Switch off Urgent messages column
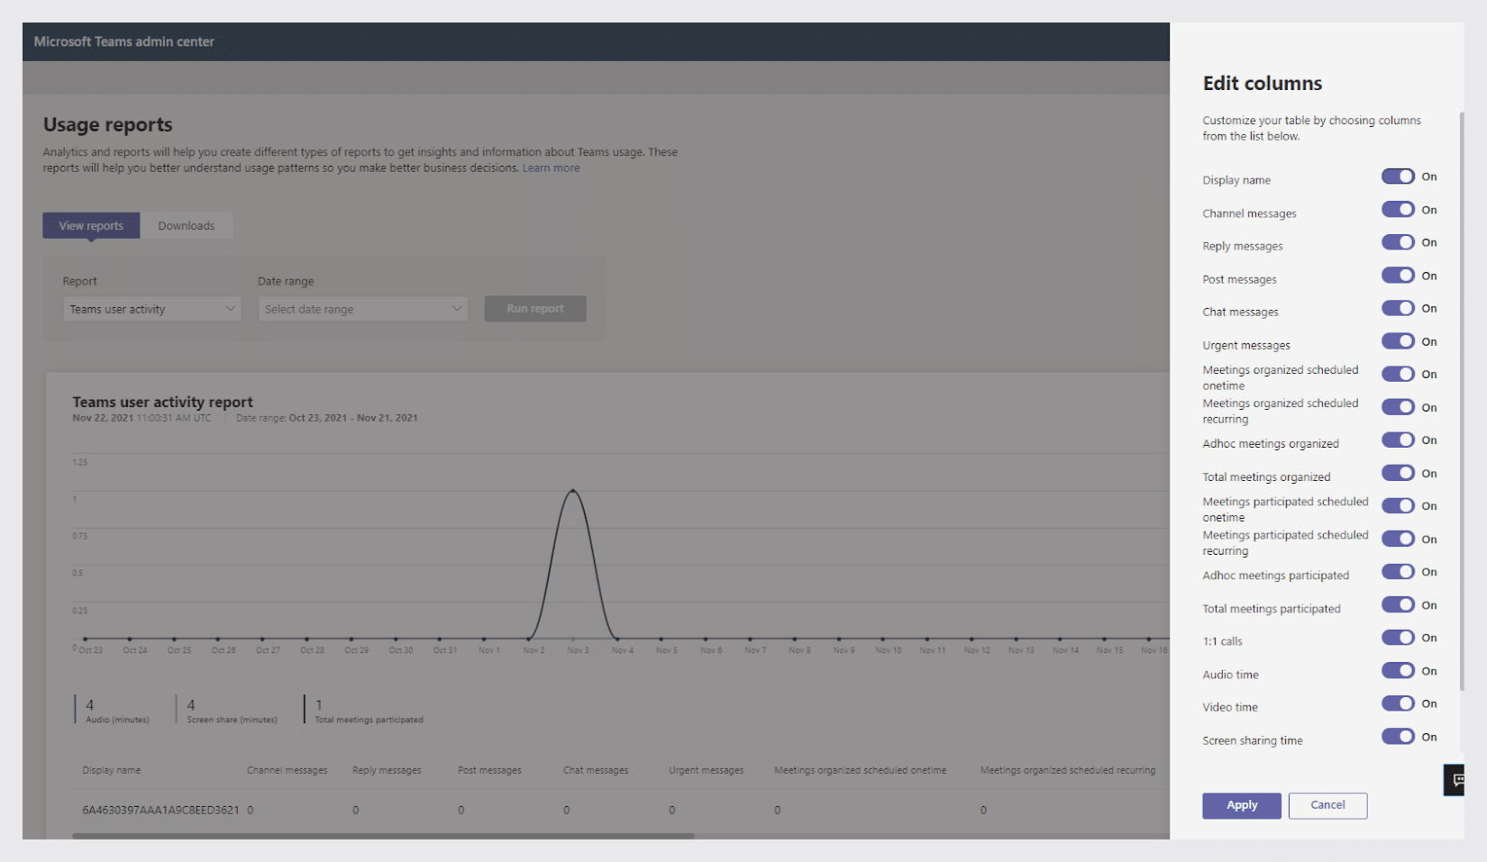The width and height of the screenshot is (1487, 862). pyautogui.click(x=1398, y=341)
